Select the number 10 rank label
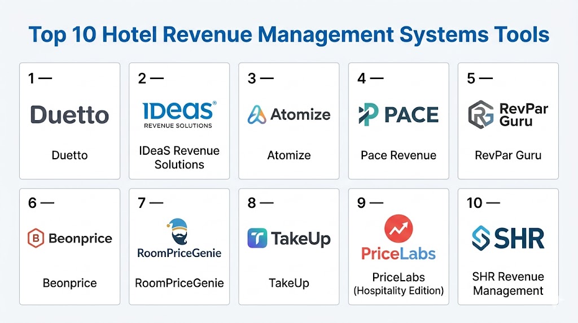Image resolution: width=578 pixels, height=323 pixels. tap(475, 203)
